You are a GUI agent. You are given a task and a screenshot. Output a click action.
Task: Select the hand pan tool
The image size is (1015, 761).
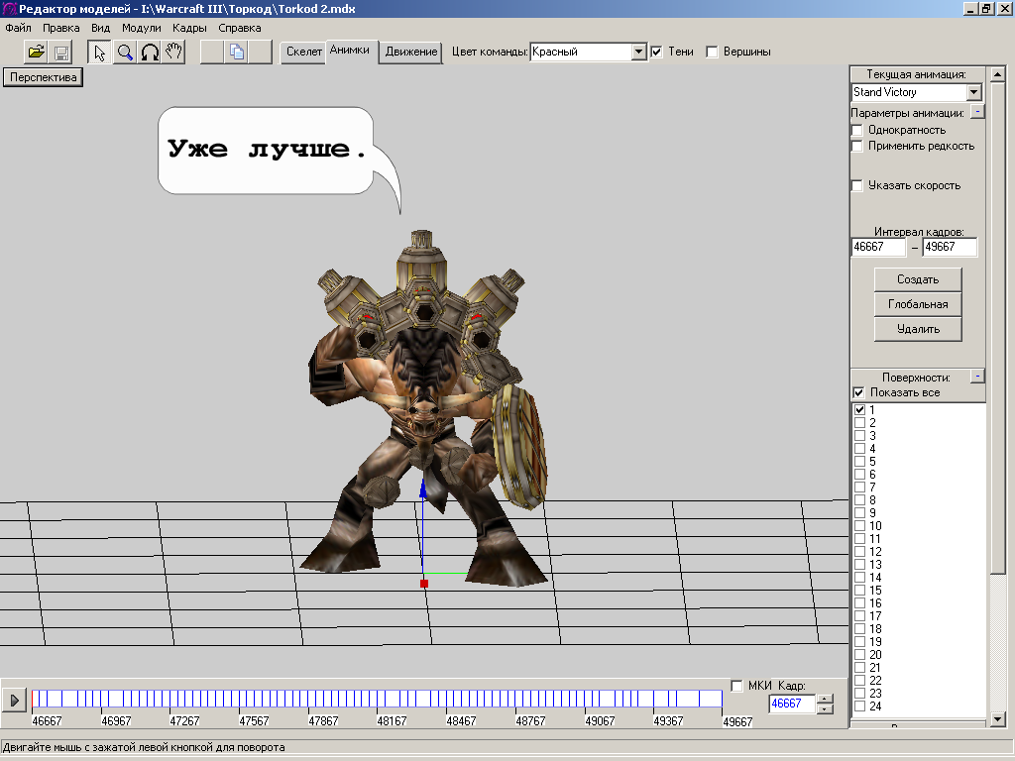point(174,53)
